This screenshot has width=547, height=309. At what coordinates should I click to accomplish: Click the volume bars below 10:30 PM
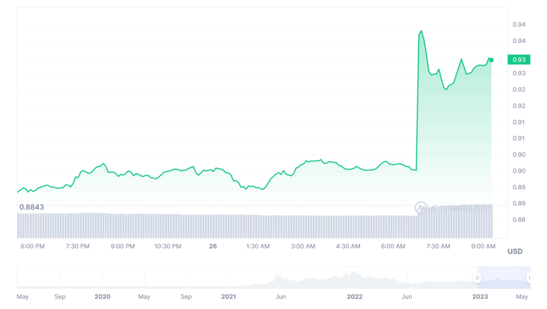coord(168,226)
